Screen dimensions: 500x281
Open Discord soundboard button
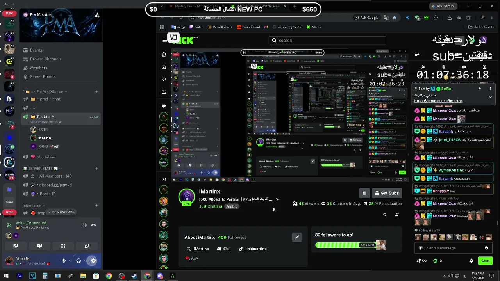(x=87, y=246)
